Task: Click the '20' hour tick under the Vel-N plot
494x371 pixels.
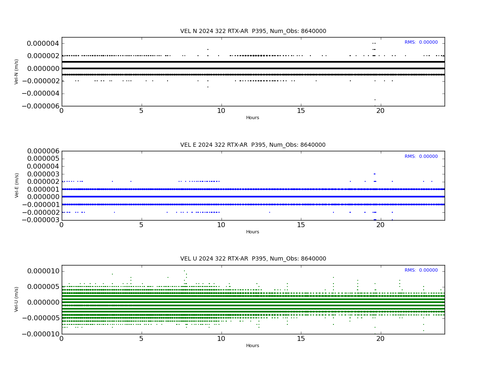Action: (381, 111)
